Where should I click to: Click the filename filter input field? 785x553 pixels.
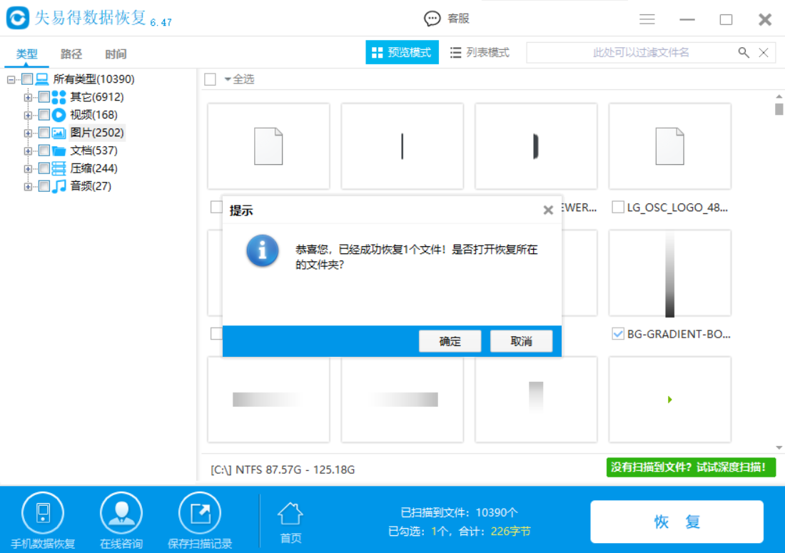click(628, 52)
